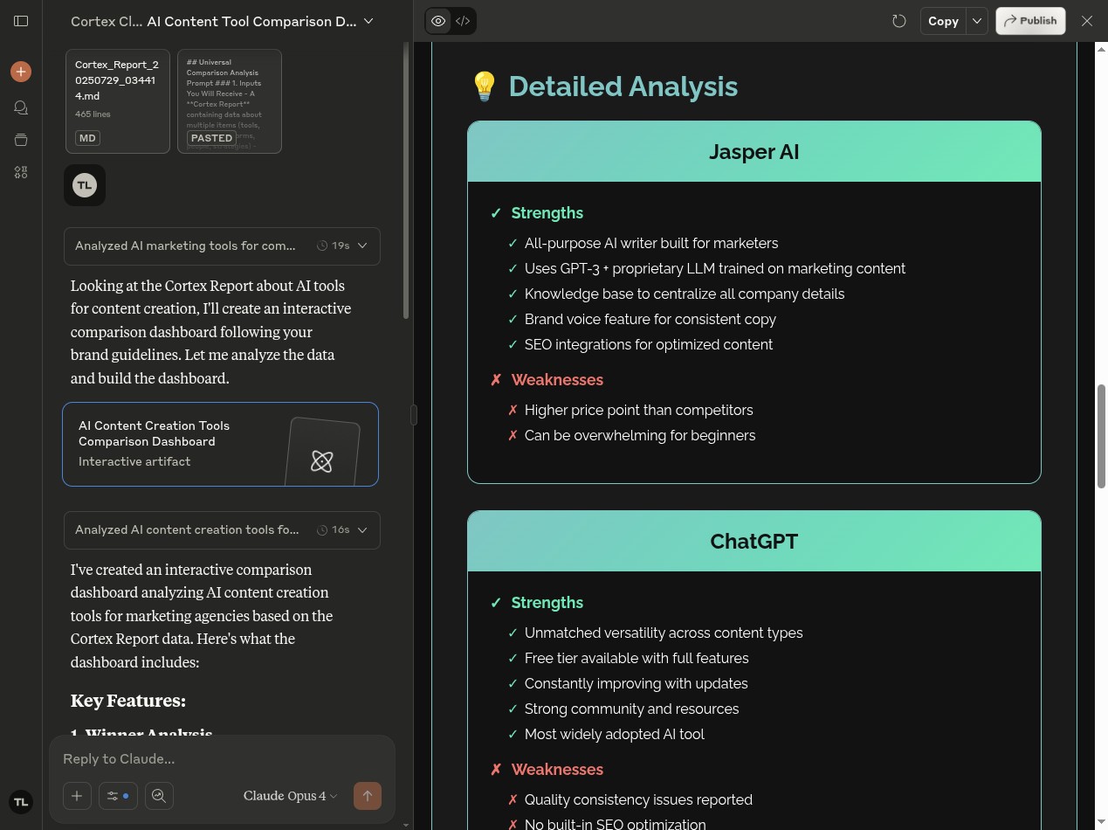Click lightbulb icon beside Detailed Analysis
The width and height of the screenshot is (1108, 830).
[484, 86]
